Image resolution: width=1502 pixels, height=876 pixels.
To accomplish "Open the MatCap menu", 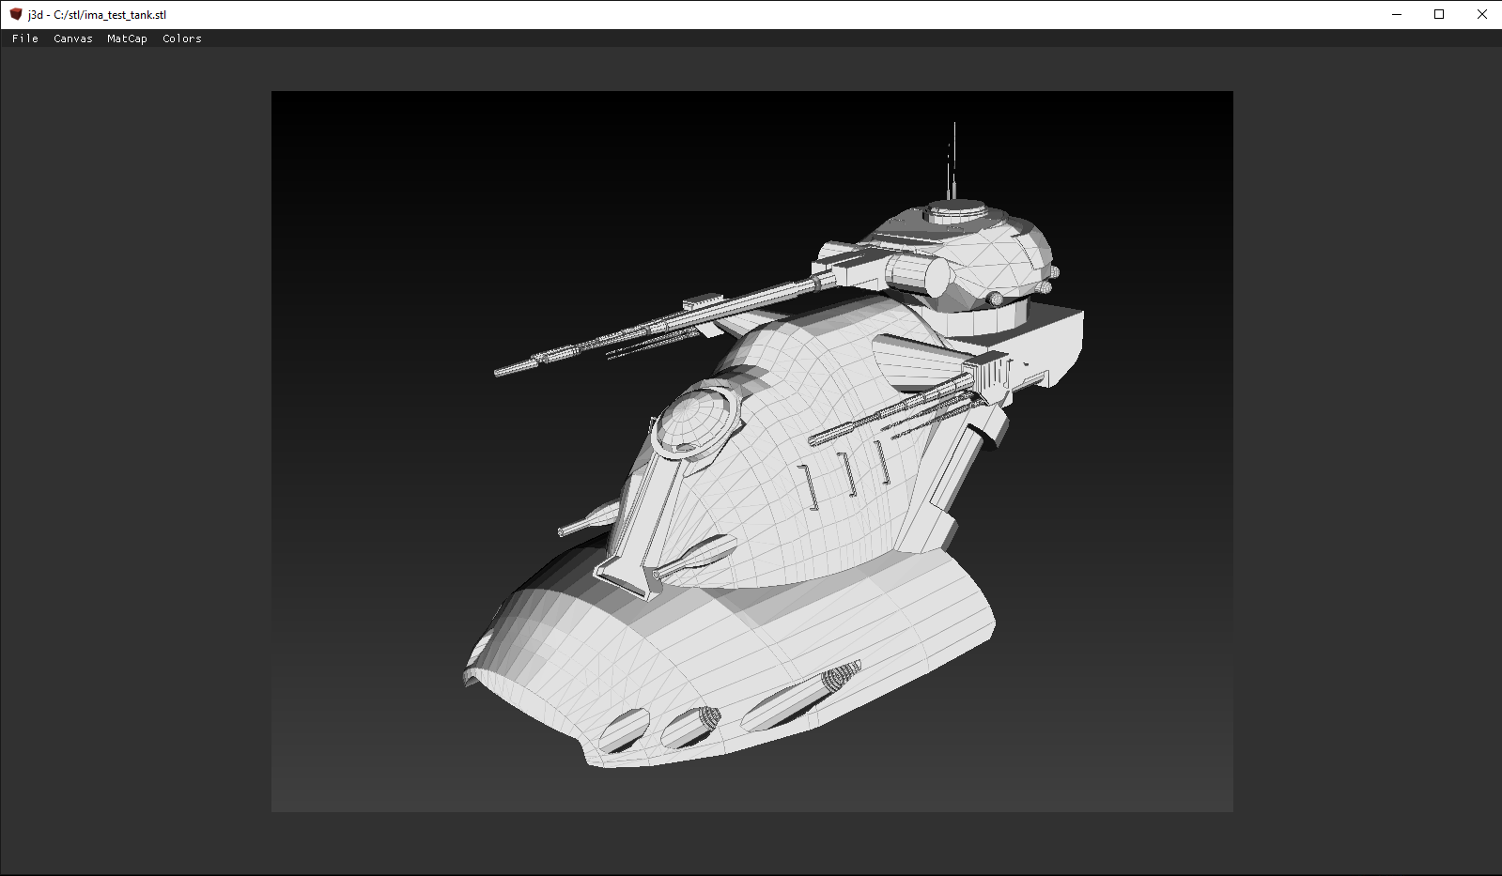I will [x=127, y=38].
